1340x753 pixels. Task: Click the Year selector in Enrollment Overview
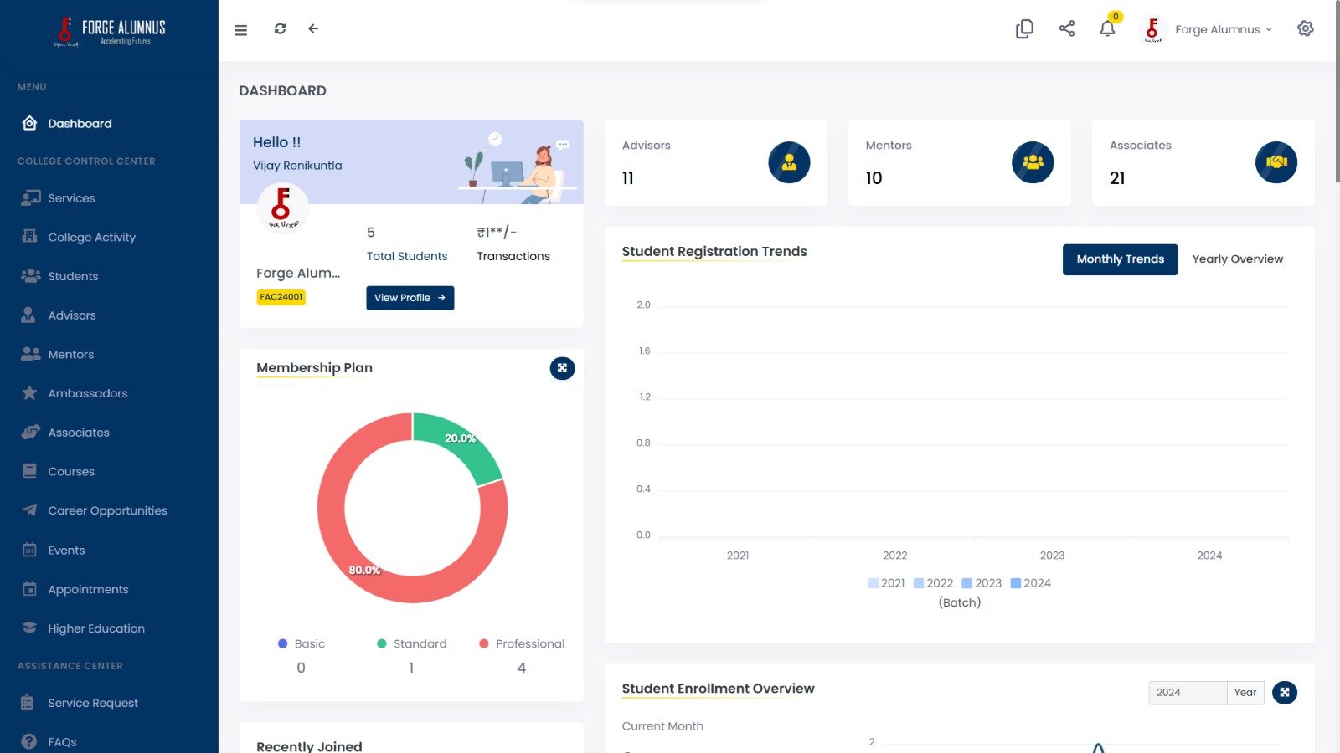pos(1245,693)
